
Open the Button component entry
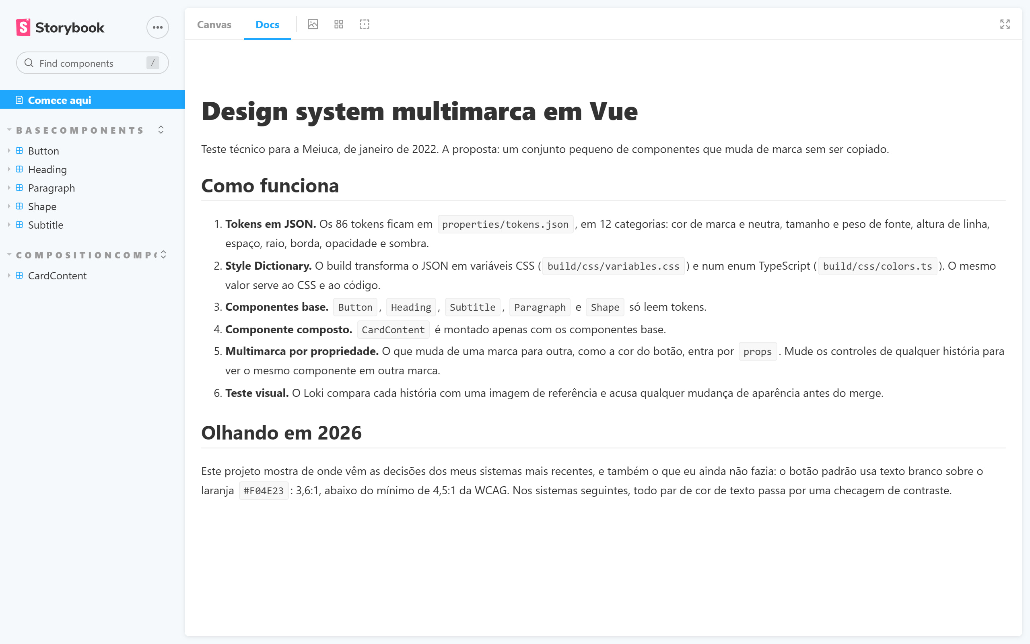pyautogui.click(x=93, y=151)
